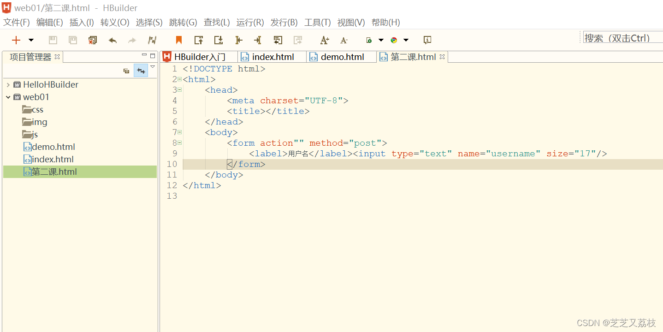Open the 运行(R) menu
Viewport: 663px width, 332px height.
point(250,22)
